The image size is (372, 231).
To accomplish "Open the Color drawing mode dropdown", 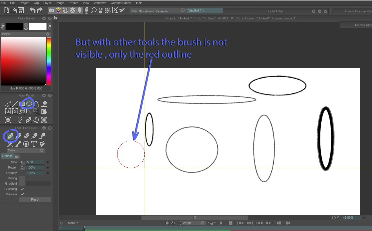I will 26,150.
